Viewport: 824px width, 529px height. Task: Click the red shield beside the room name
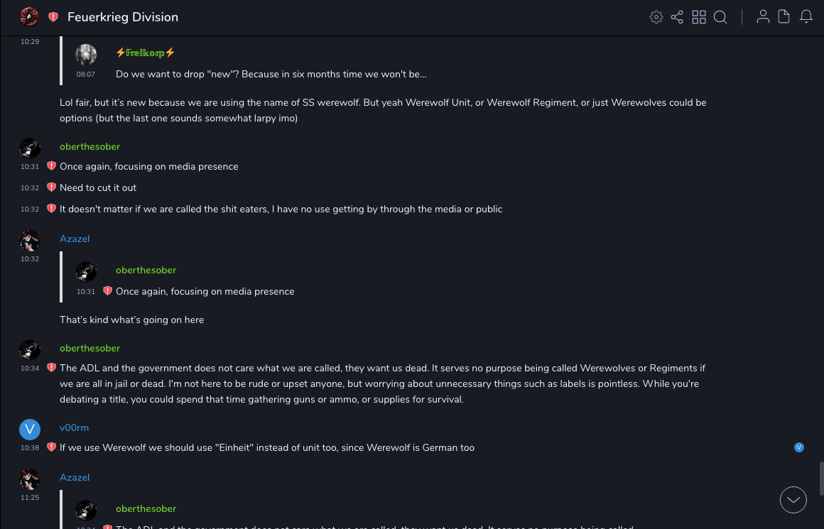[53, 17]
